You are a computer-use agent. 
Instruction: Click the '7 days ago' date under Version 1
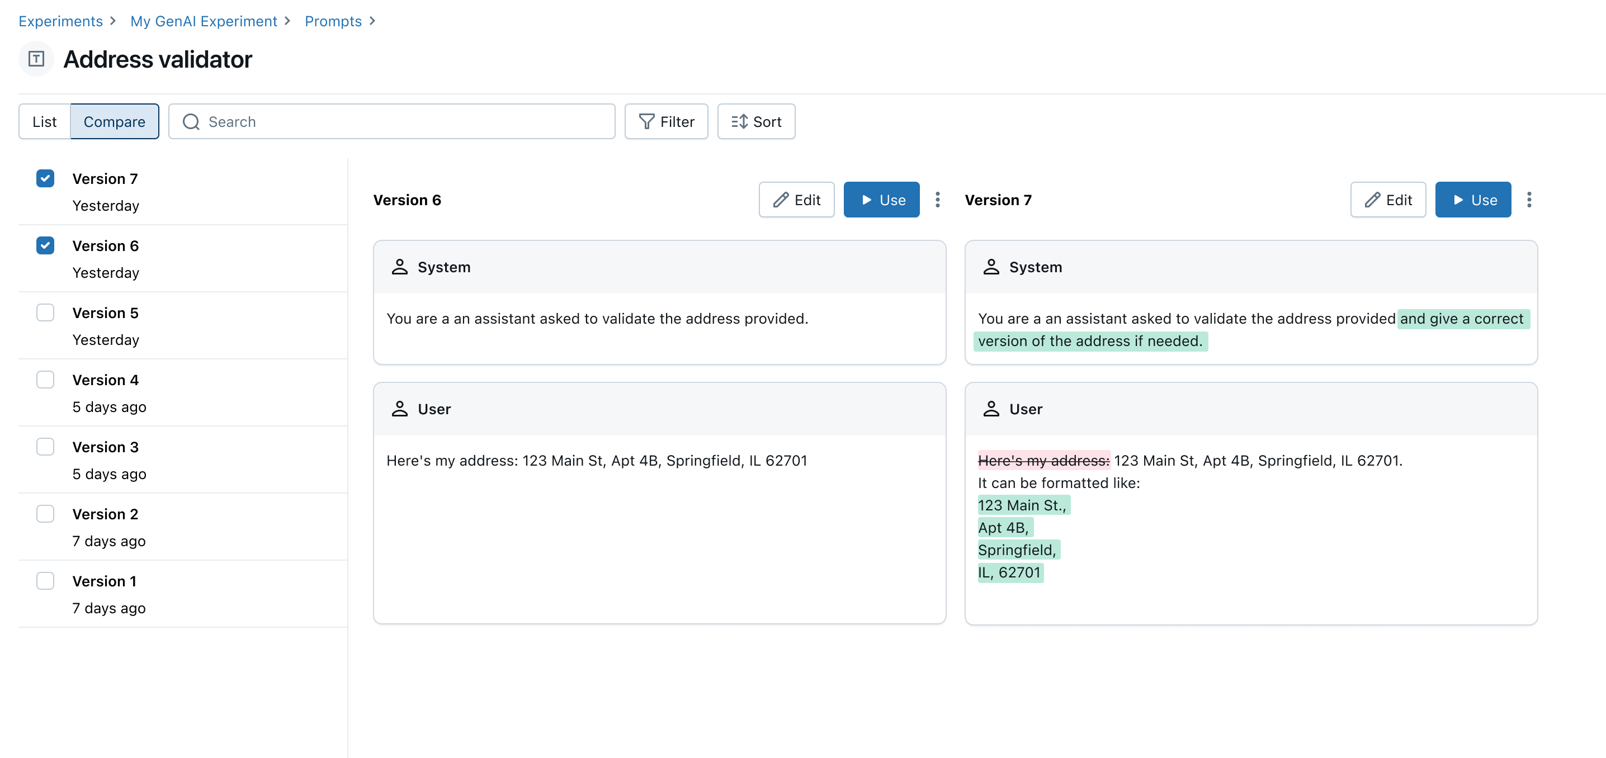109,608
